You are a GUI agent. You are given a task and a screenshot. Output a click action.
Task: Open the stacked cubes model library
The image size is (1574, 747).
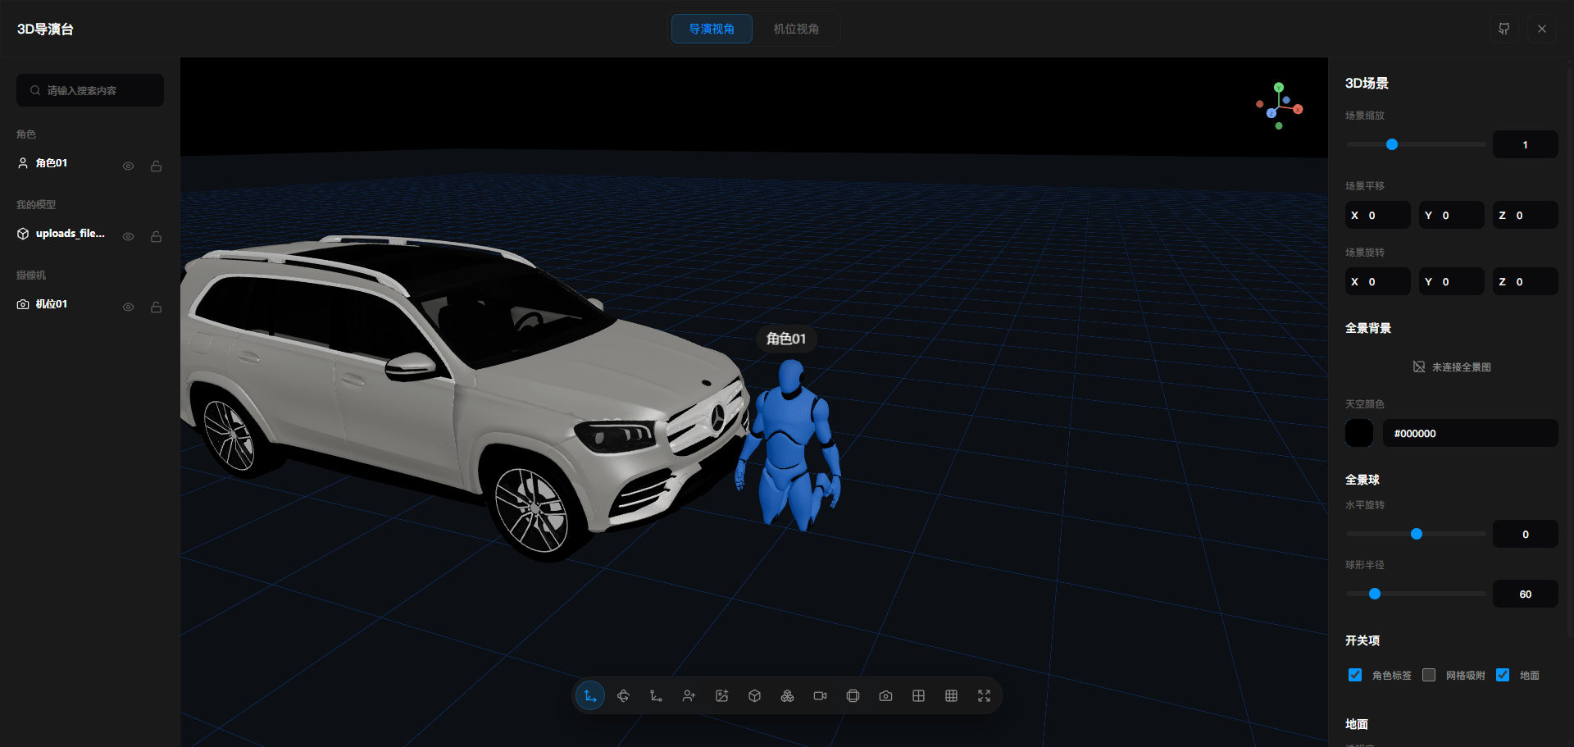[787, 695]
